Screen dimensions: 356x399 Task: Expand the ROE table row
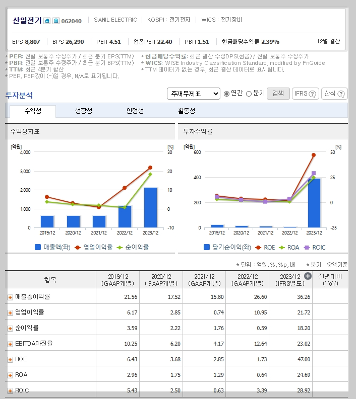[10, 360]
